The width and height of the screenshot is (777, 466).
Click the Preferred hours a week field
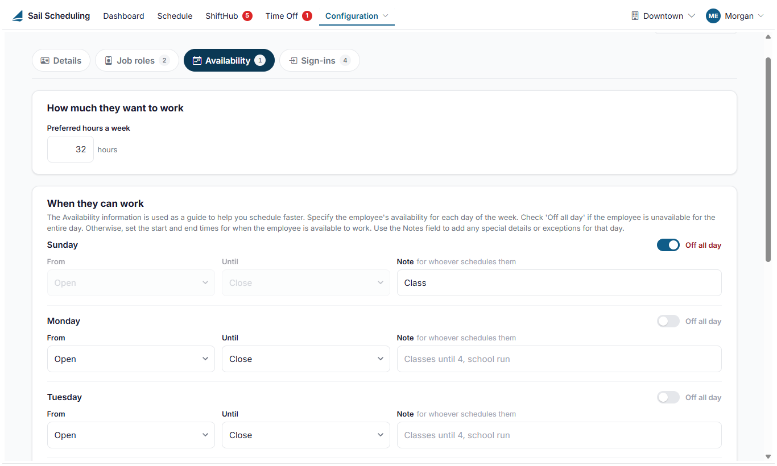pyautogui.click(x=71, y=149)
